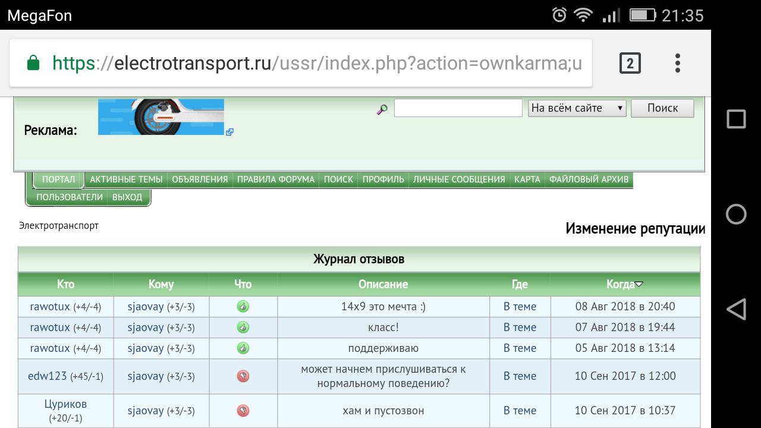The image size is (761, 428).
Task: Select 'Файловый архив' menu item
Action: point(589,180)
